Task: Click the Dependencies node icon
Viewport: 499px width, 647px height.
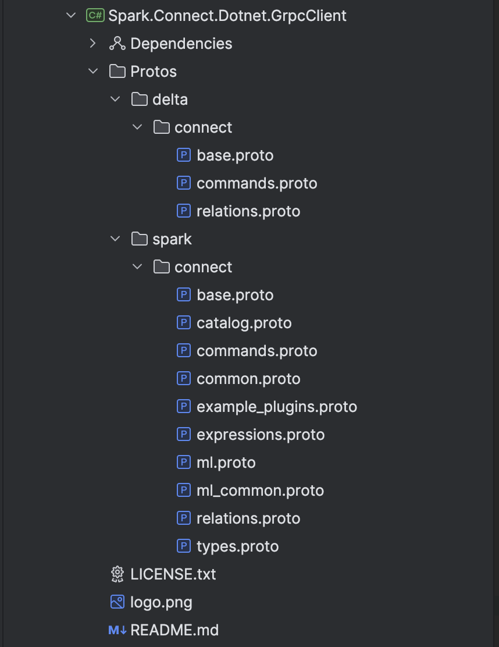Action: [x=117, y=43]
